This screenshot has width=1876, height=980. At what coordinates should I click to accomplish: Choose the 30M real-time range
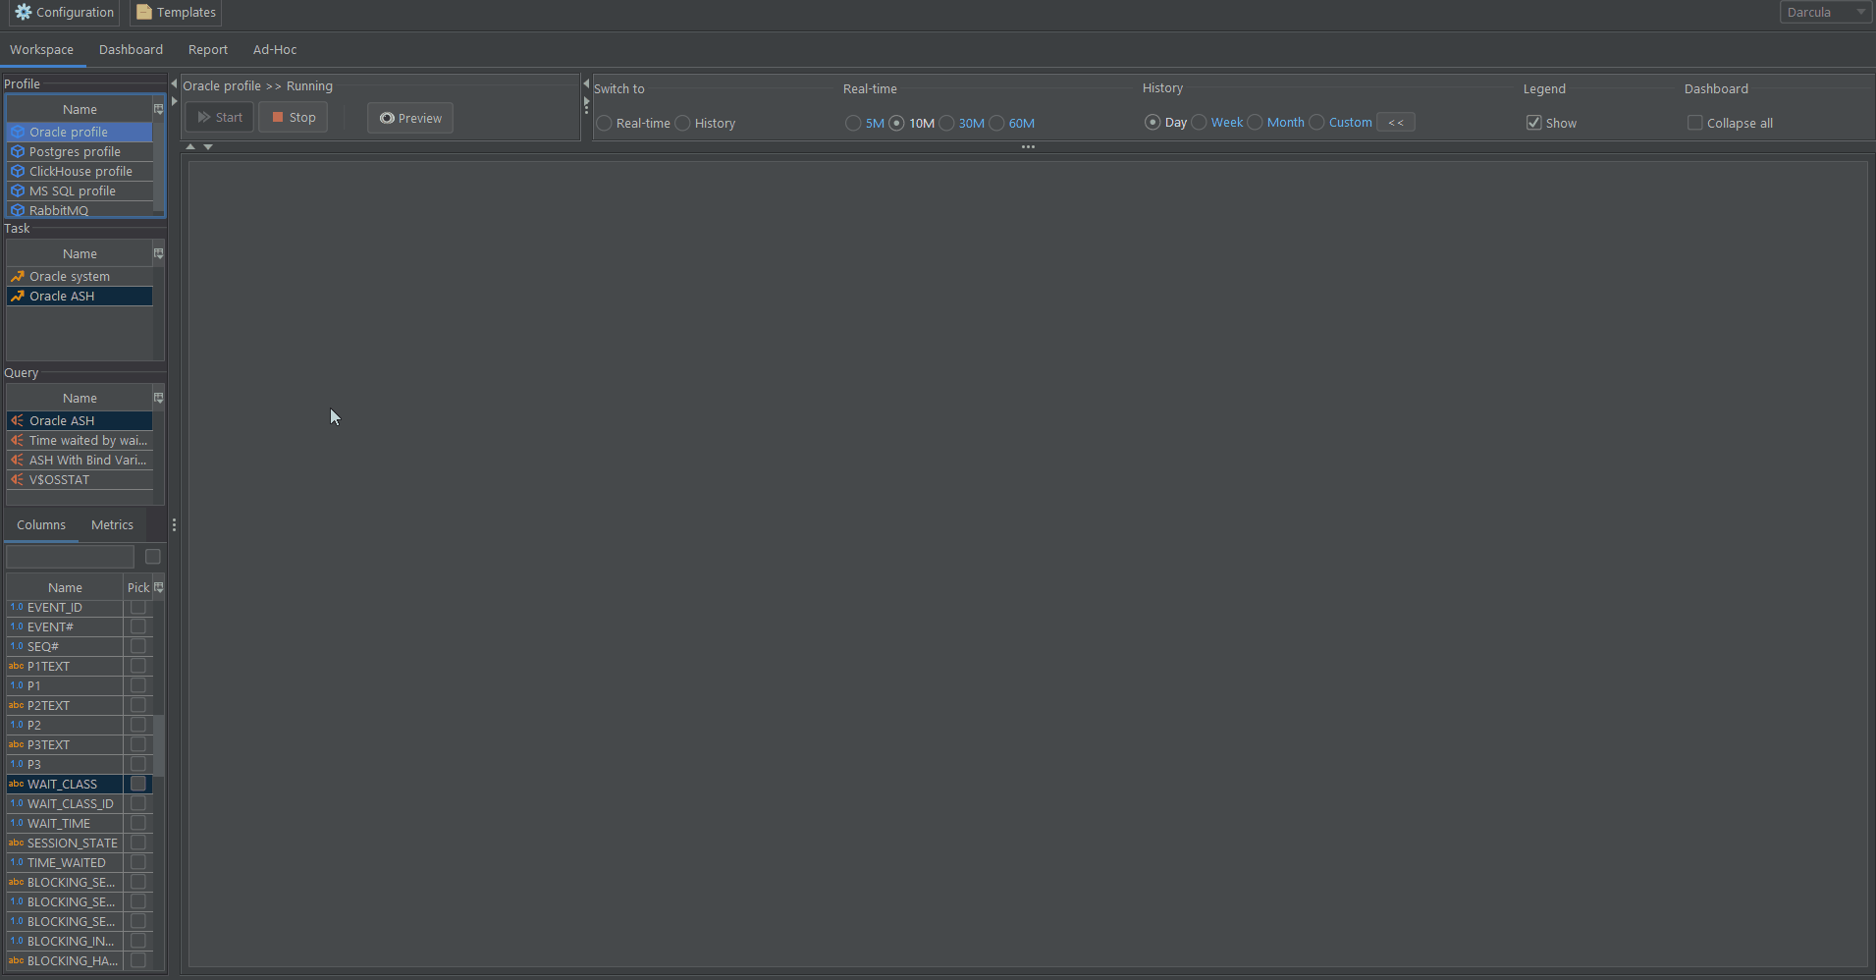tap(946, 123)
